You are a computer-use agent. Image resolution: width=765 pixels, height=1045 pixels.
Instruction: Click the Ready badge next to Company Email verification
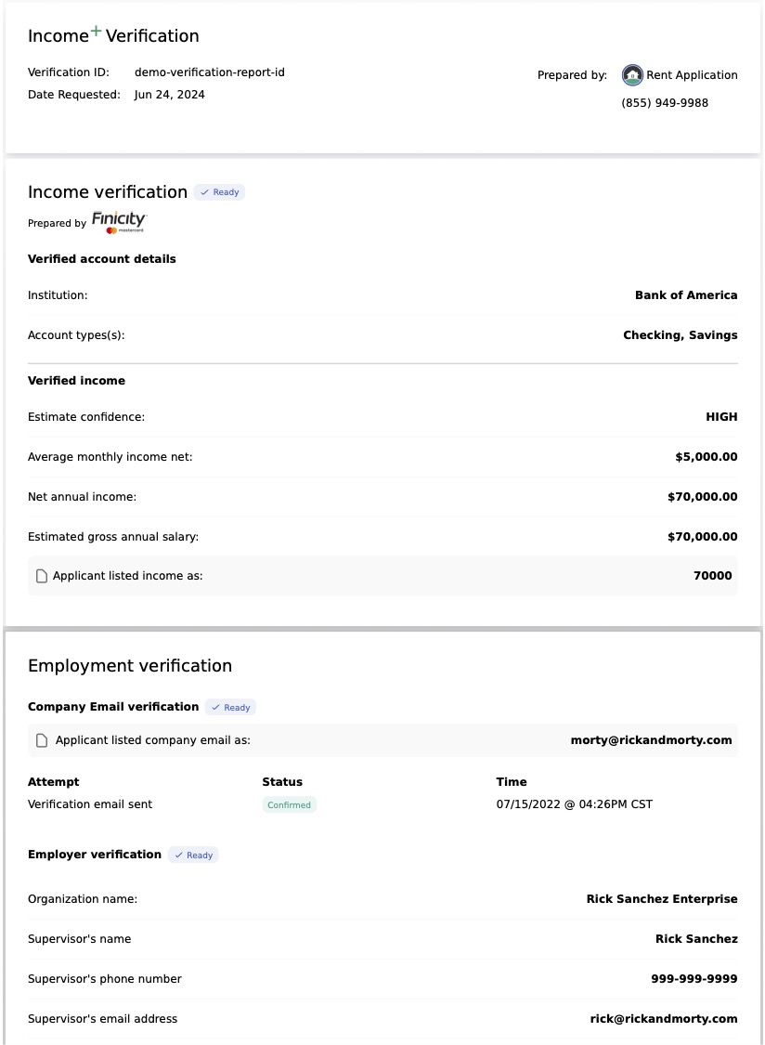pos(230,707)
